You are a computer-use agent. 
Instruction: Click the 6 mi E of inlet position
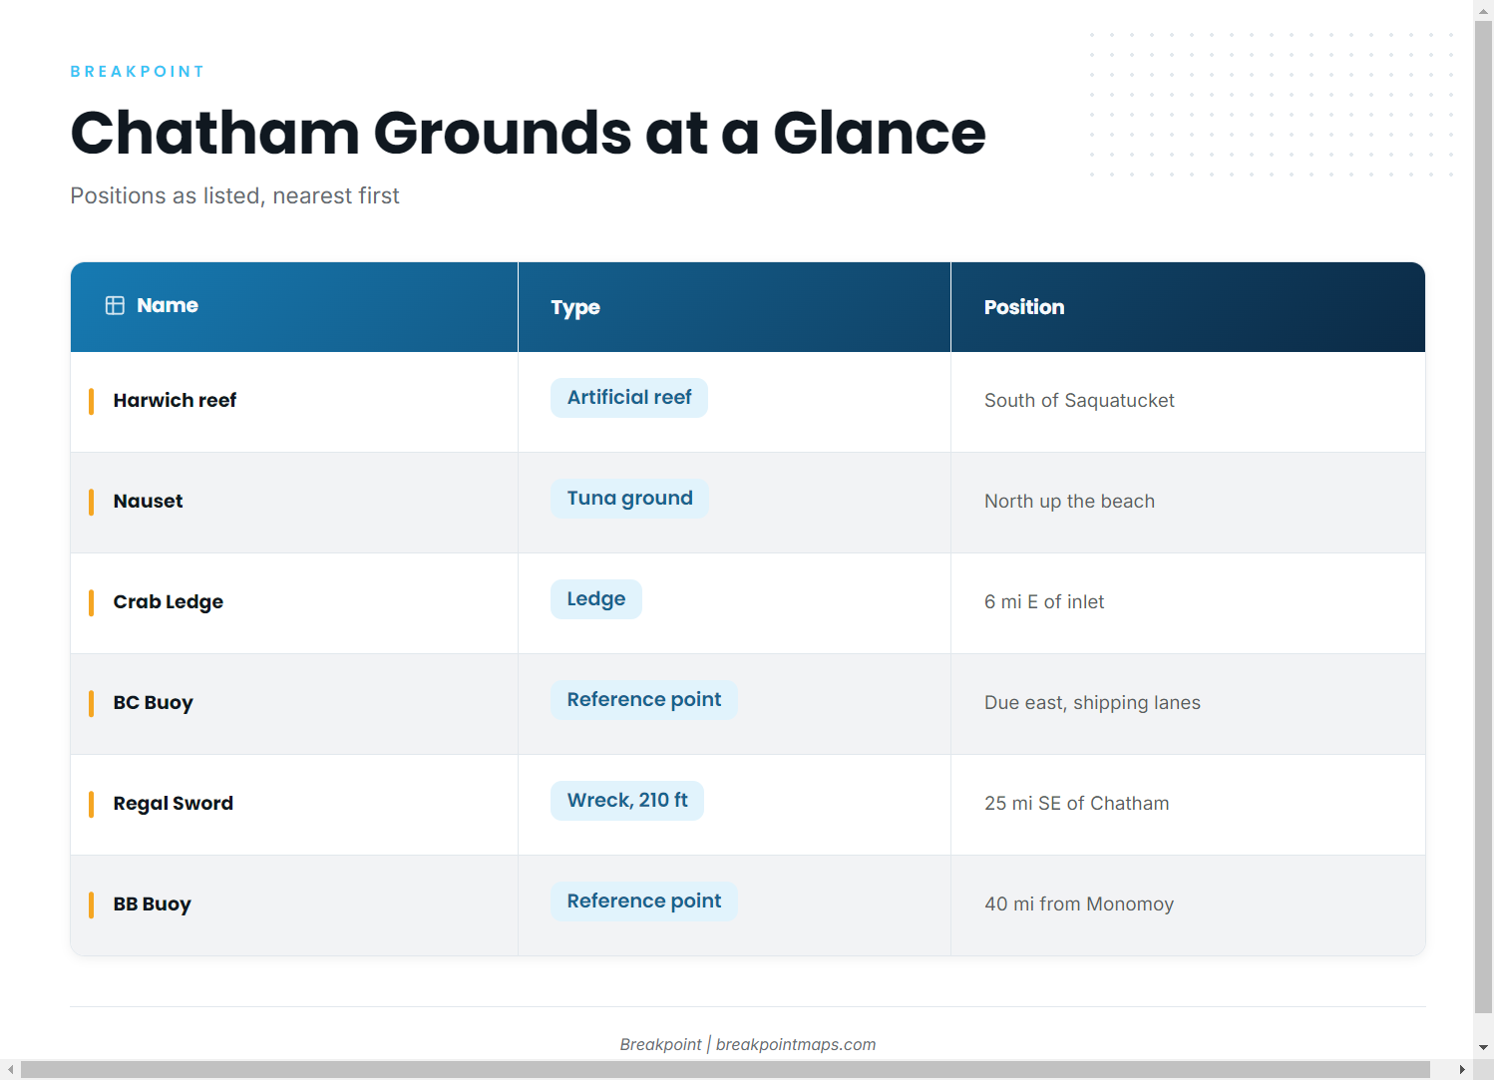[x=1044, y=602]
